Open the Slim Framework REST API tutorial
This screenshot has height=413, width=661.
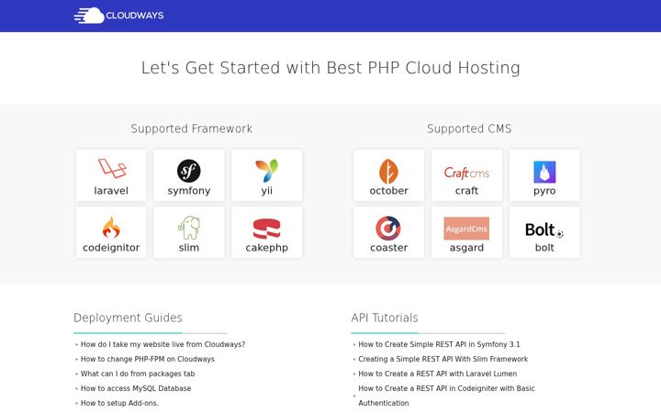pos(443,359)
